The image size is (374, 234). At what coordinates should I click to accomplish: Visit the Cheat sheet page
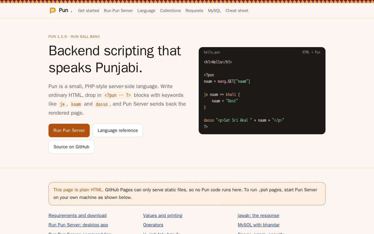point(237,11)
